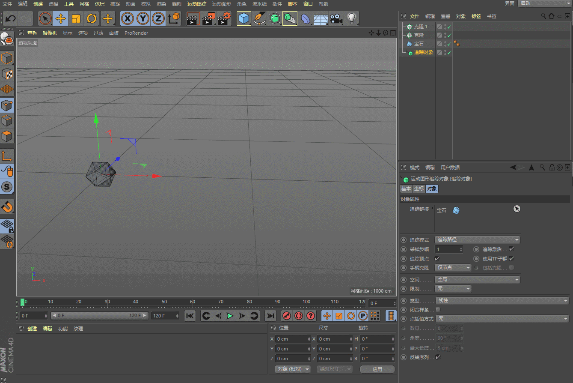Screen dimensions: 573x383
Task: Select the Move tool in top toolbar
Action: 61,18
